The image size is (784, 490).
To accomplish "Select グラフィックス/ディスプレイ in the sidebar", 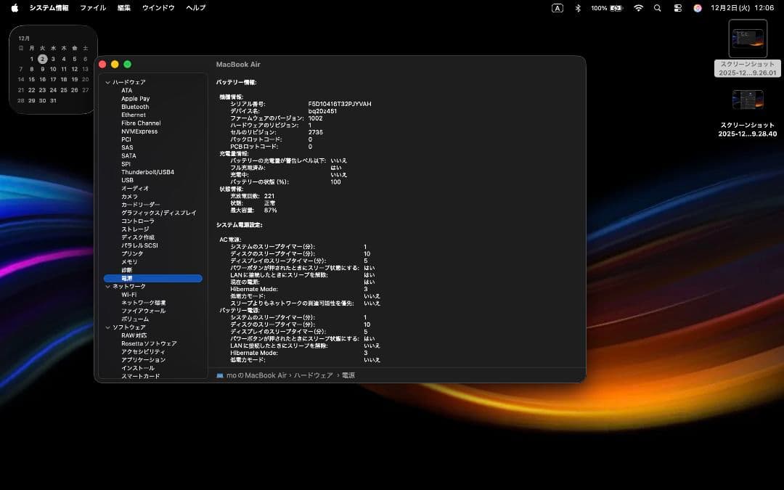I will click(155, 213).
